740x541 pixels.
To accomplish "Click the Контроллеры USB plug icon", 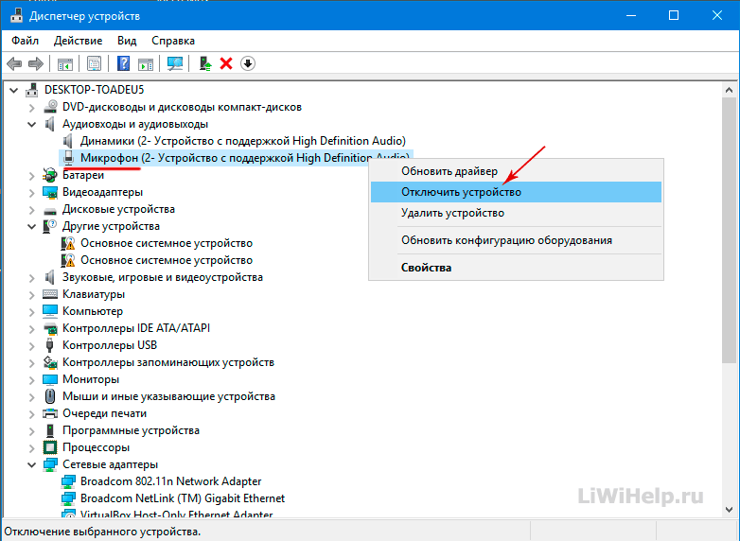I will (x=50, y=345).
